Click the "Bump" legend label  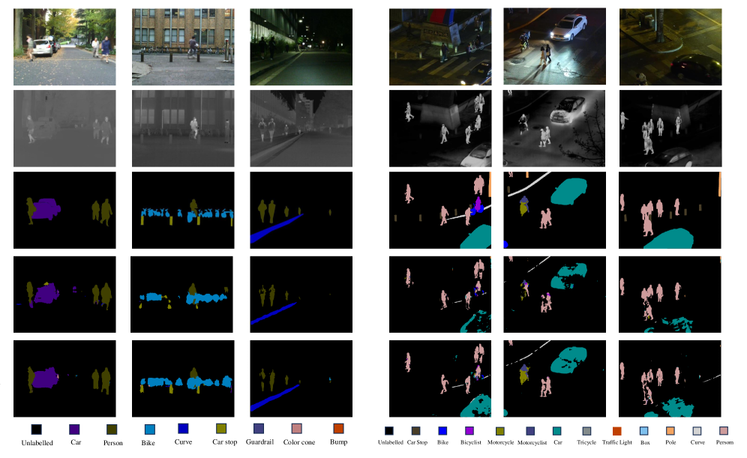(x=339, y=442)
